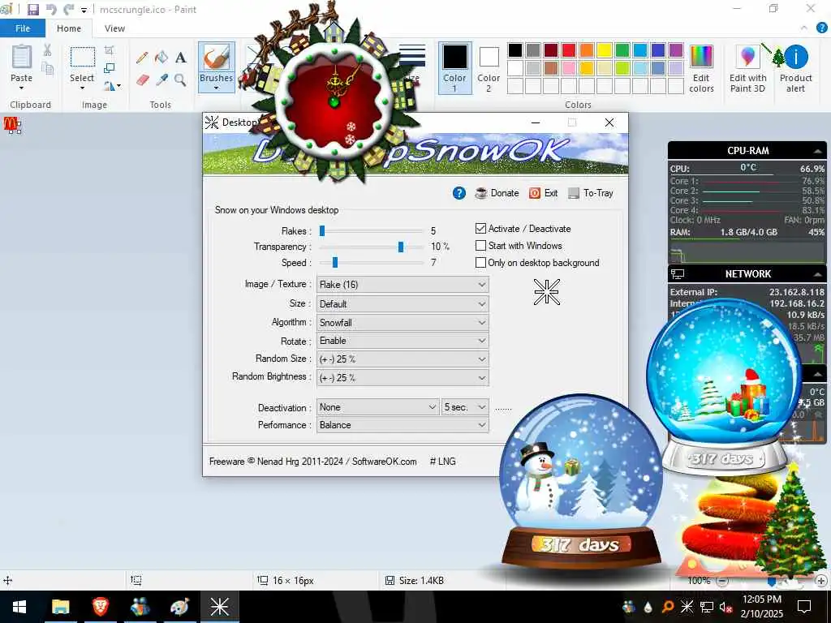Open the File menu in Paint

click(x=23, y=28)
